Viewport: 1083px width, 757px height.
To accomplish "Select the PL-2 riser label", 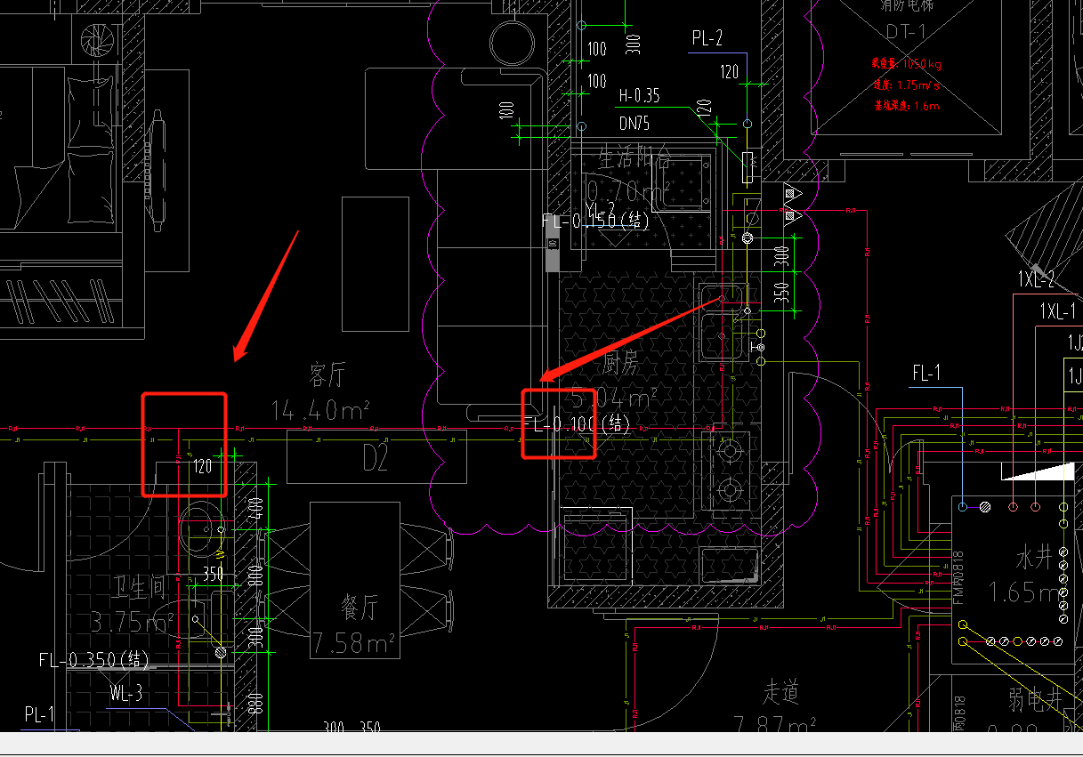I will coord(707,37).
